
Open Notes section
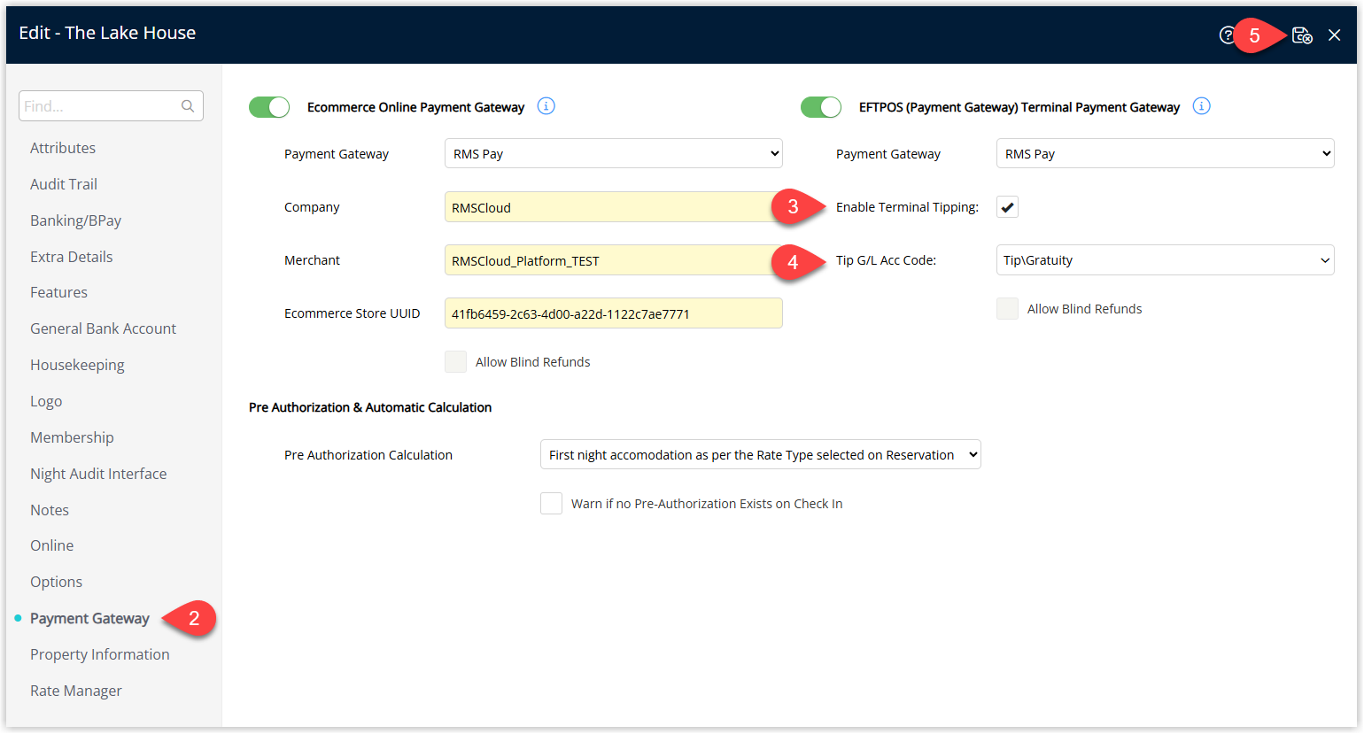(50, 510)
